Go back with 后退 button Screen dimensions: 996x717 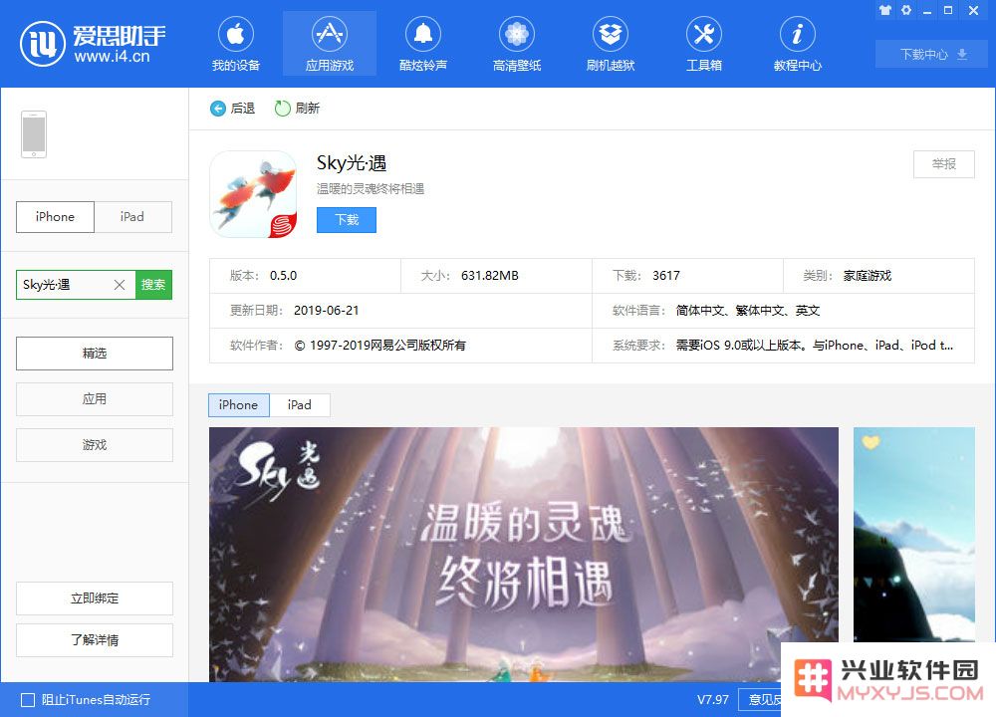tap(232, 109)
